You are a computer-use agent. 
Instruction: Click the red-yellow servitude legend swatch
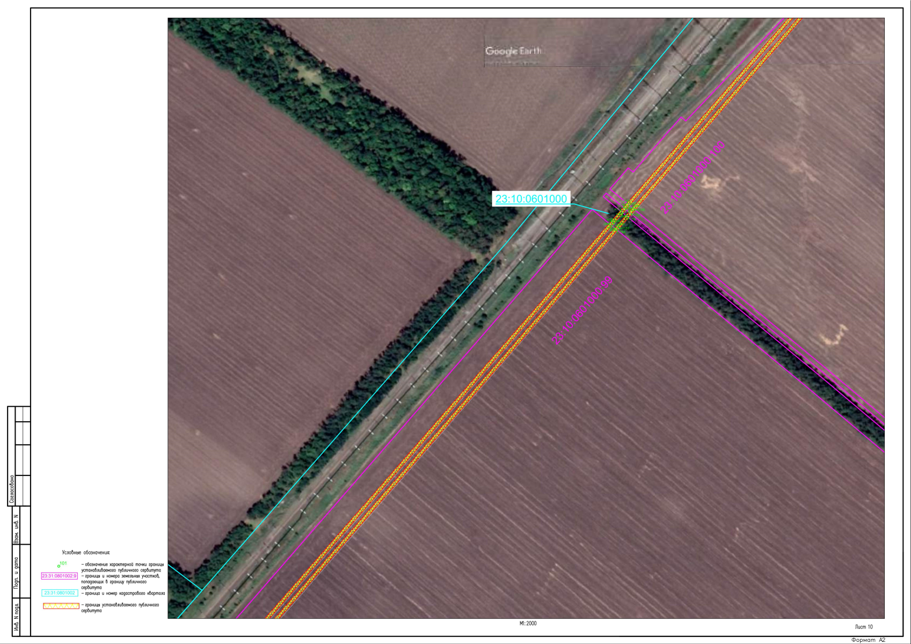point(61,606)
